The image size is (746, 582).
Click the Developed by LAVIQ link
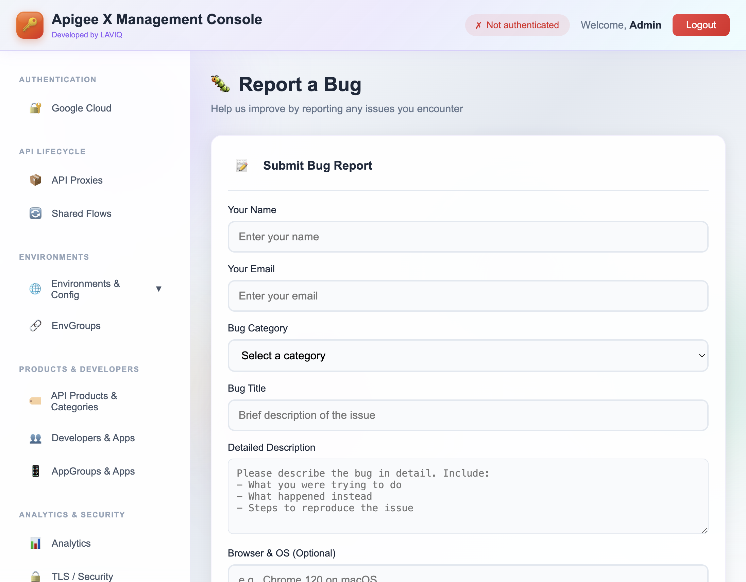(x=87, y=34)
